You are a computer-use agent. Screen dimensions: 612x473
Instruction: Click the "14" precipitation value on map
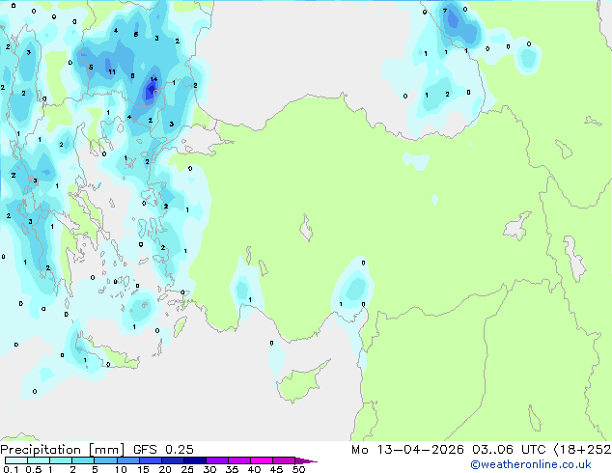153,79
